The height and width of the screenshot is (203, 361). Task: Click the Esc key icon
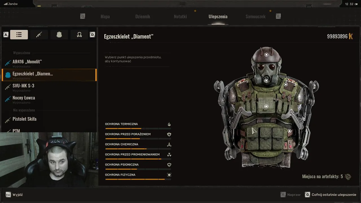[8, 195]
